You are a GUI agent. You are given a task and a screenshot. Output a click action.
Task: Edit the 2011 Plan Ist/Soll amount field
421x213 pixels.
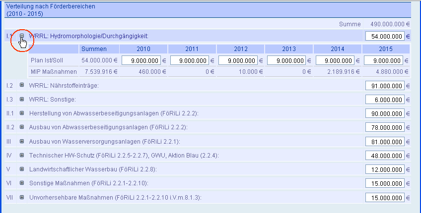tap(190, 60)
